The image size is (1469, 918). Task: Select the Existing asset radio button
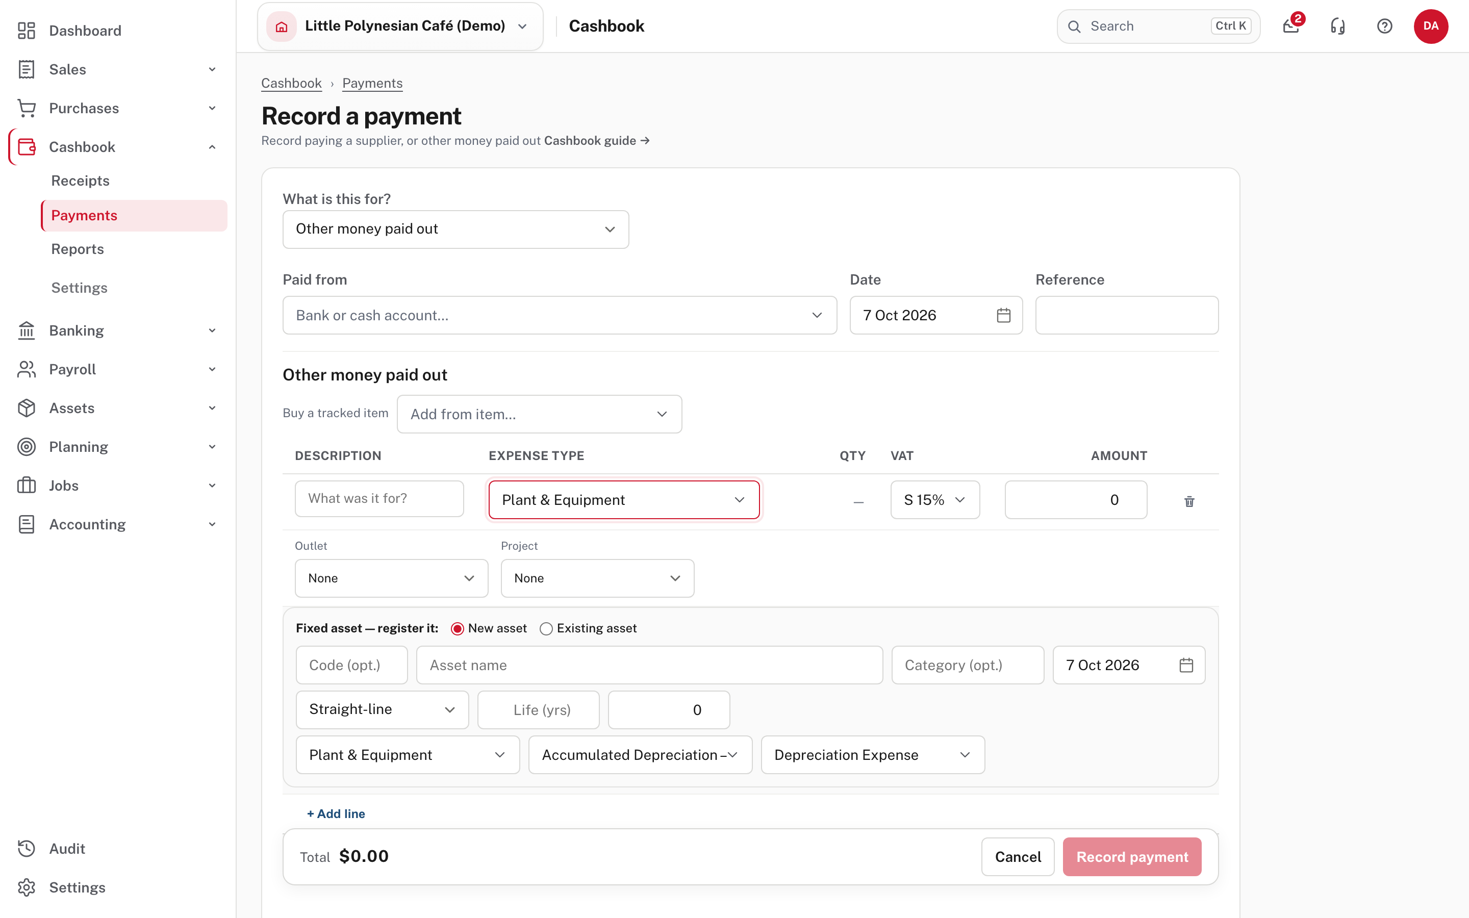click(x=546, y=628)
